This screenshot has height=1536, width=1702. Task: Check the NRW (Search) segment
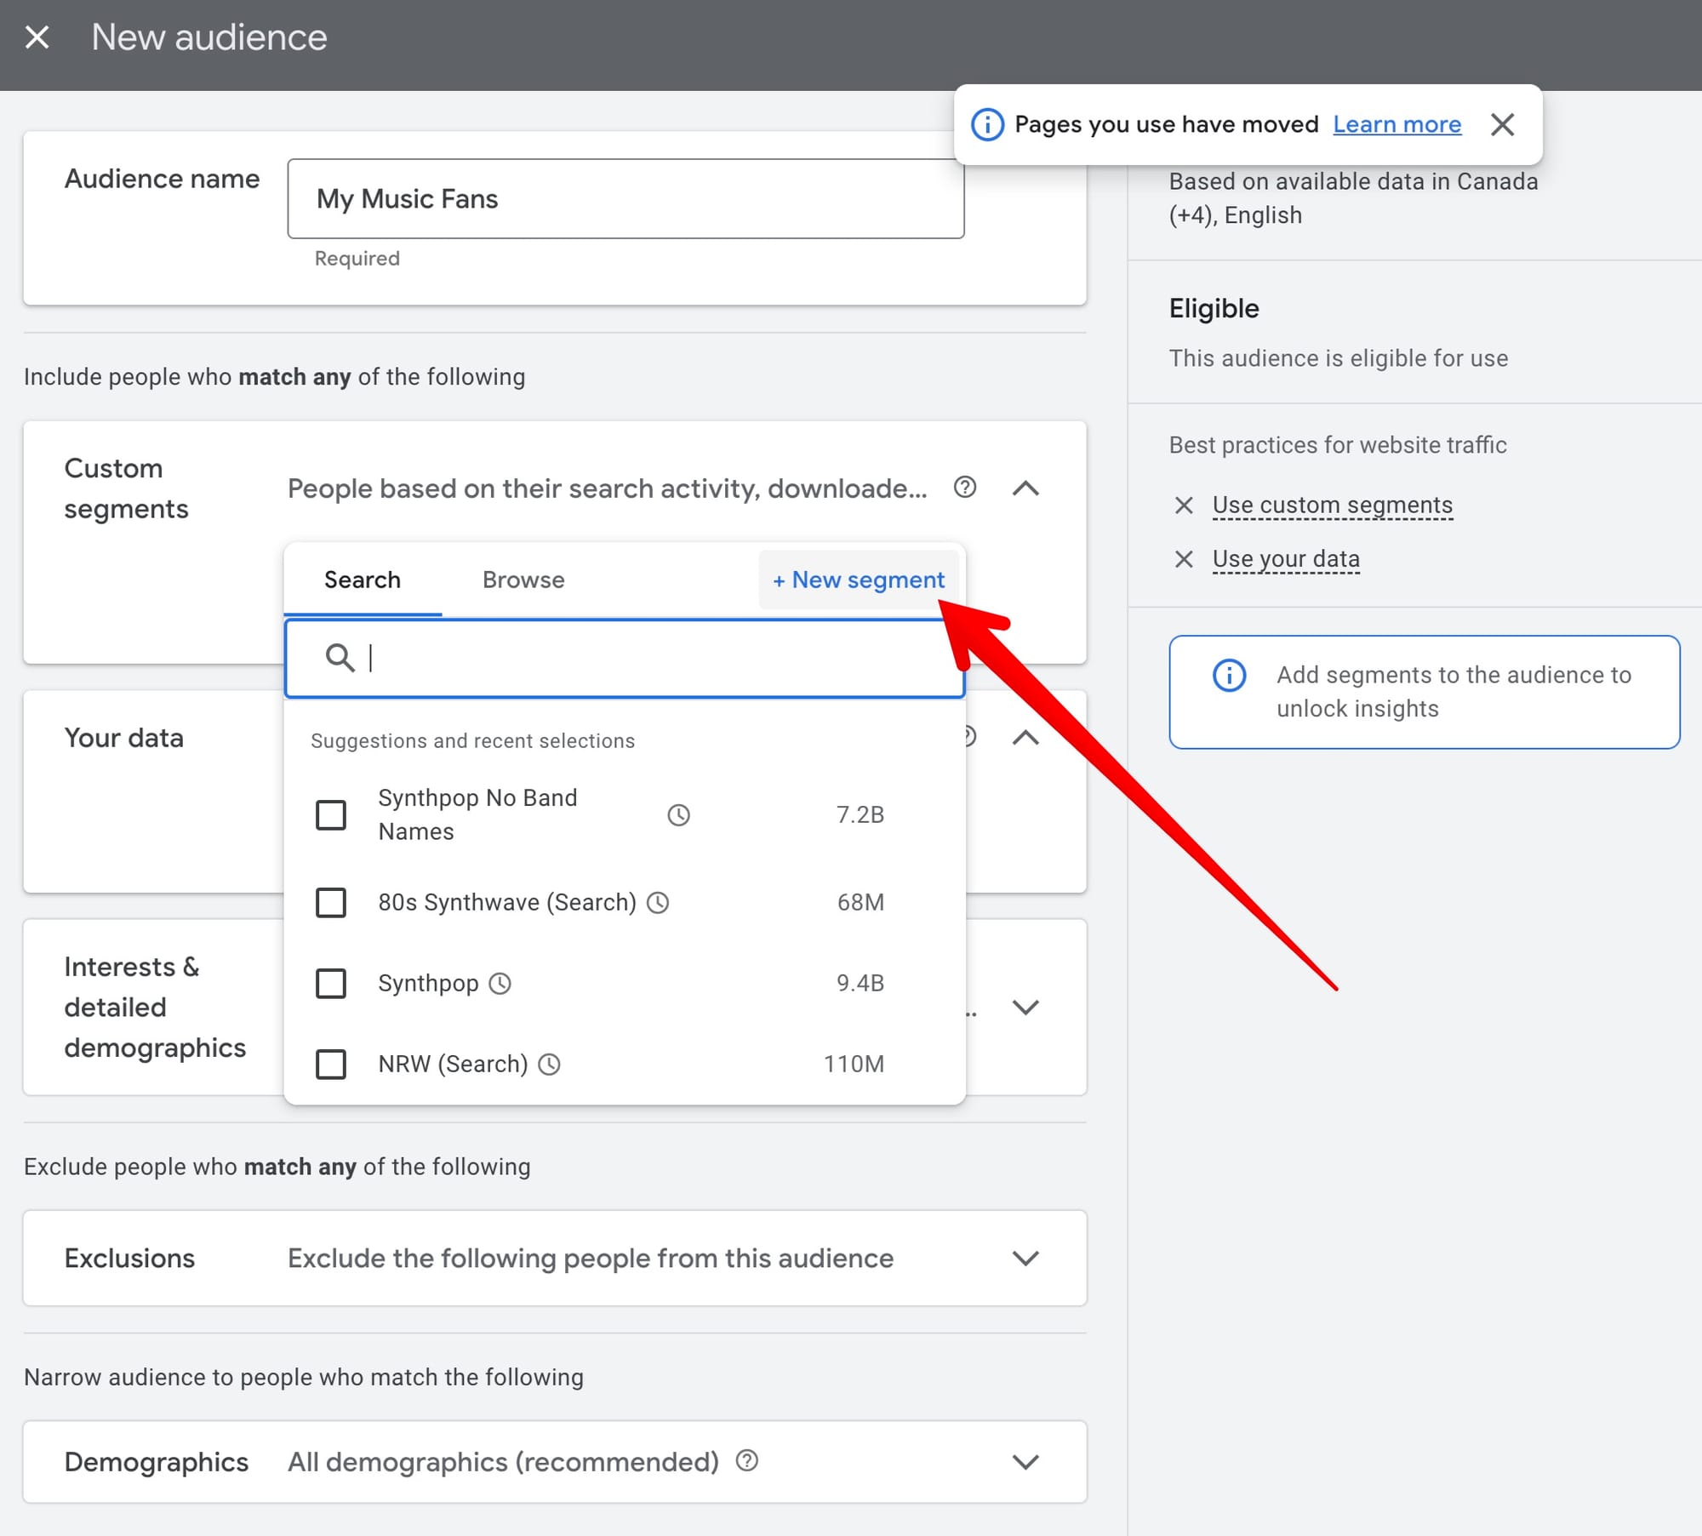(x=331, y=1065)
